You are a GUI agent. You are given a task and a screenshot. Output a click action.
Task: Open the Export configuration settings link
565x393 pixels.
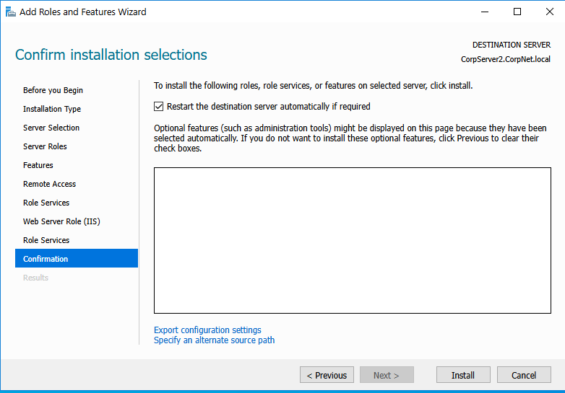(207, 330)
